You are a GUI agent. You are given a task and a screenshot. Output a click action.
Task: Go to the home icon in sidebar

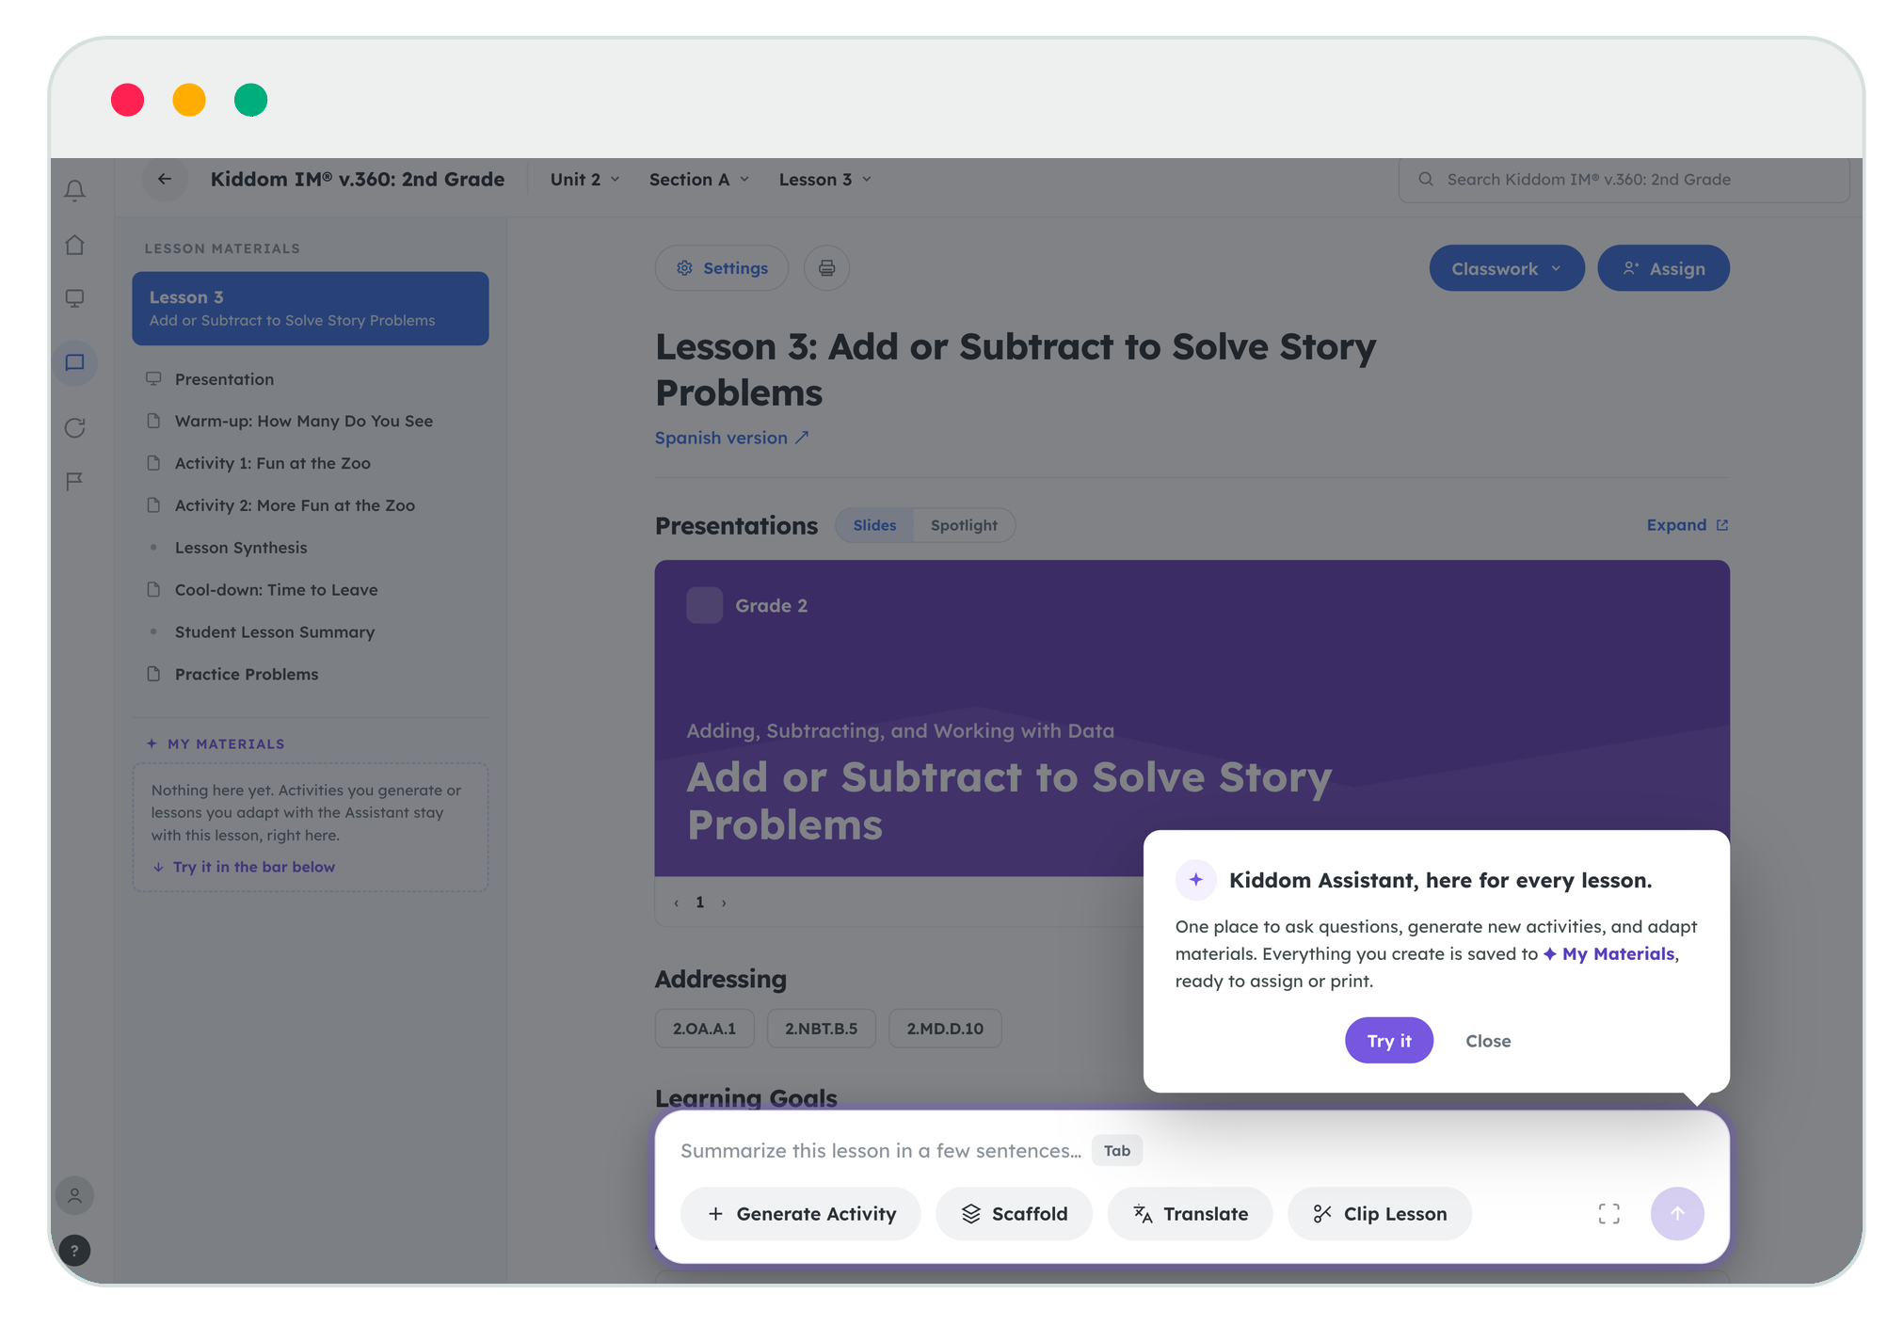coord(74,245)
